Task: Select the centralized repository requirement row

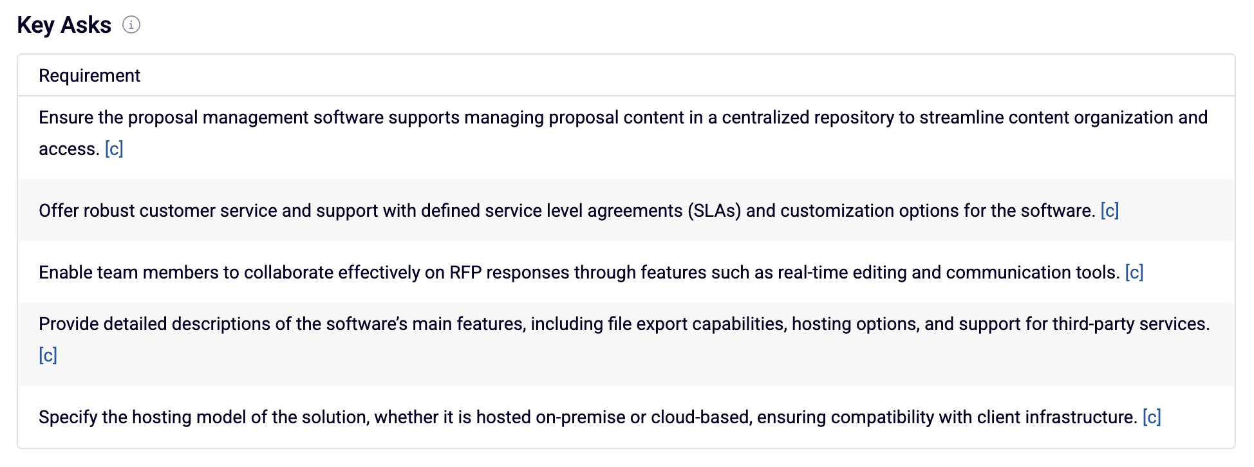Action: [x=626, y=138]
